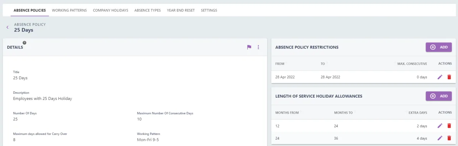Click the description 'Employees with 25 Days Holiday'
The image size is (458, 146).
(x=43, y=99)
